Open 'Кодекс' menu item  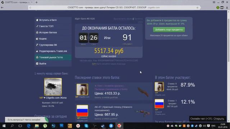53,39
